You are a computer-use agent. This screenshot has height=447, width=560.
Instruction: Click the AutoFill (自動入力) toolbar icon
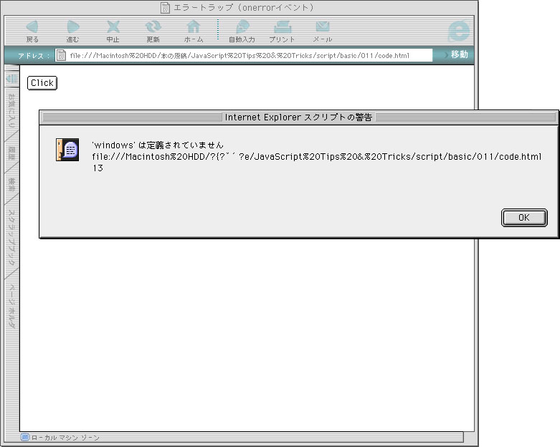click(x=242, y=27)
